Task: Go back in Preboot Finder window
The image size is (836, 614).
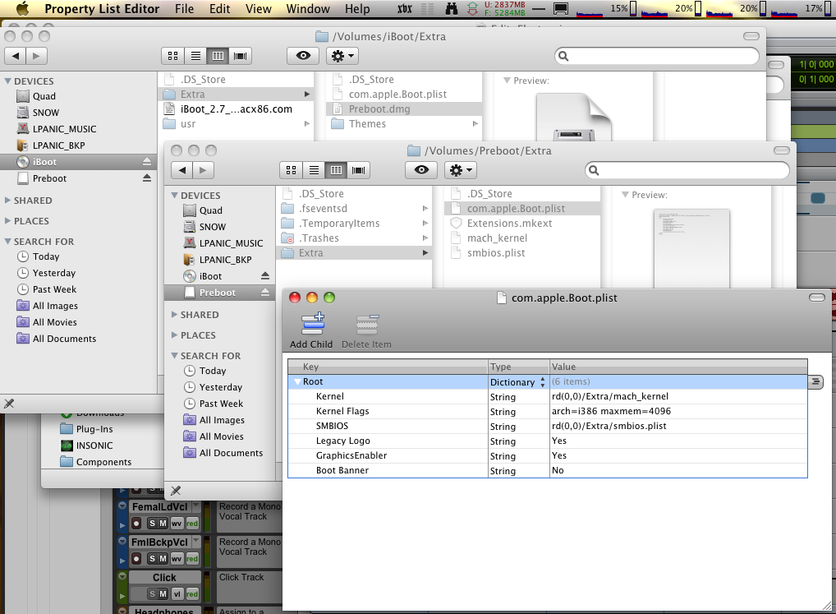Action: (181, 170)
